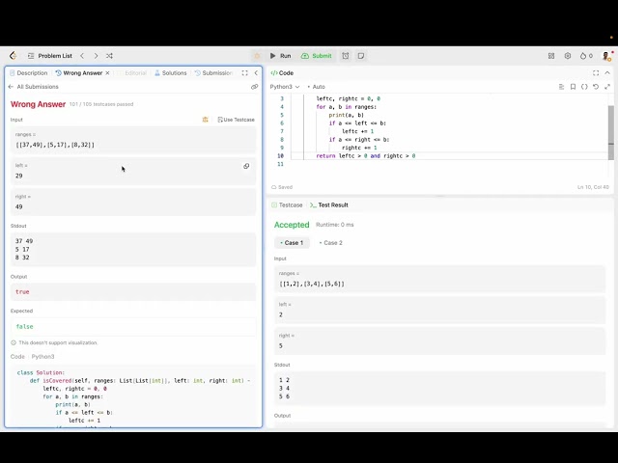
Task: Click Use Testcase button
Action: point(236,120)
